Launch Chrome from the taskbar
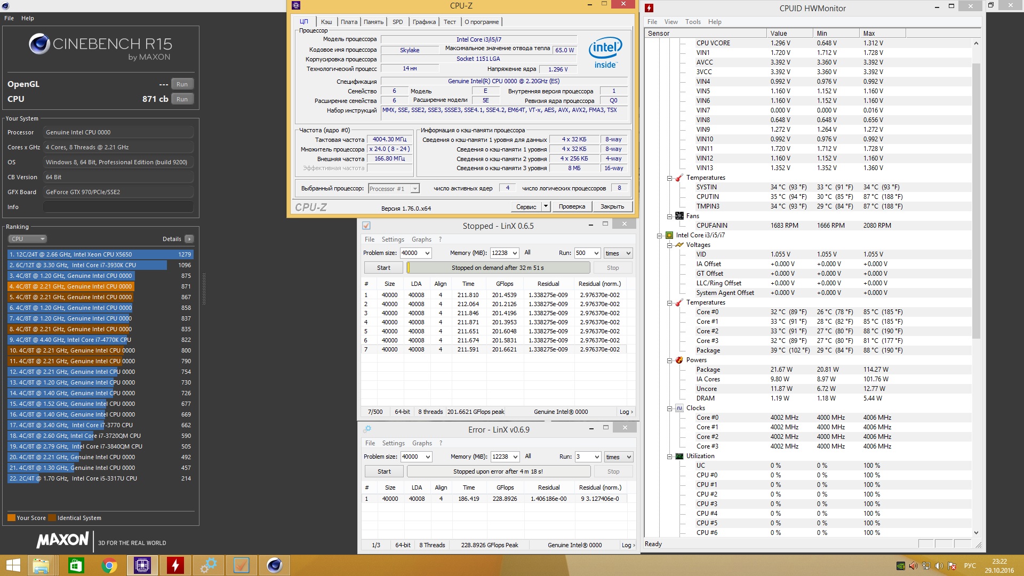This screenshot has height=576, width=1024. click(109, 565)
